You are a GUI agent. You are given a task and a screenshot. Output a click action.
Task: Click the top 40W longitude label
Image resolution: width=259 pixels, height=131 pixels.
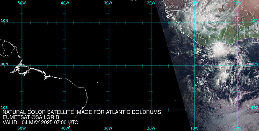click(65, 3)
